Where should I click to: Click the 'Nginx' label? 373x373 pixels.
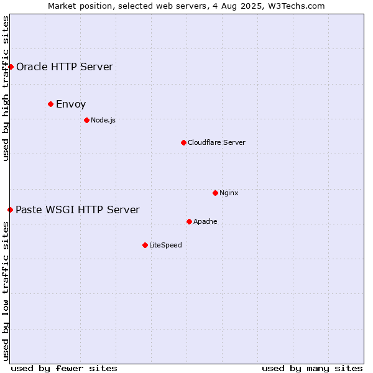229,193
